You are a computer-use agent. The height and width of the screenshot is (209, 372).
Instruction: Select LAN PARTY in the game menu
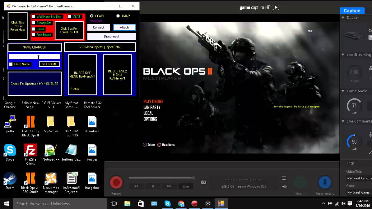click(x=152, y=107)
